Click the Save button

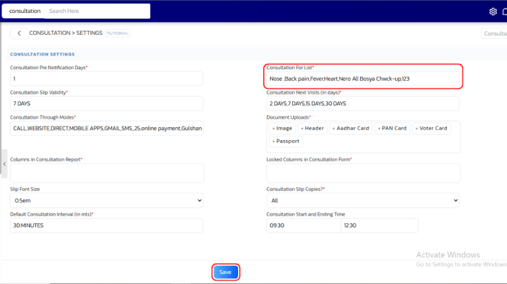click(226, 272)
